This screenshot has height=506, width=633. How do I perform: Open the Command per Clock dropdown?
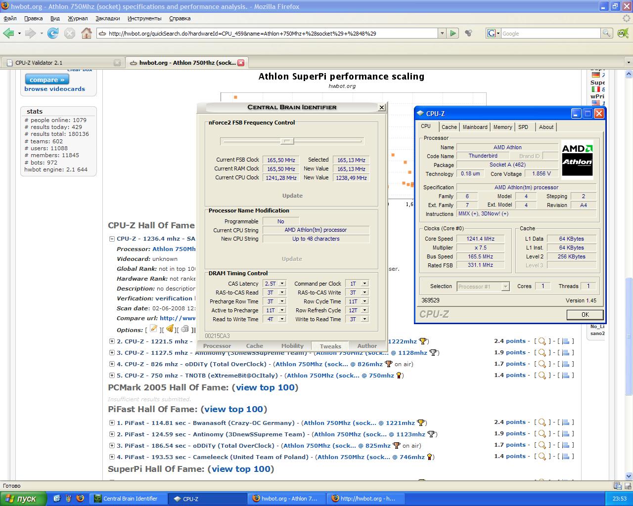364,284
